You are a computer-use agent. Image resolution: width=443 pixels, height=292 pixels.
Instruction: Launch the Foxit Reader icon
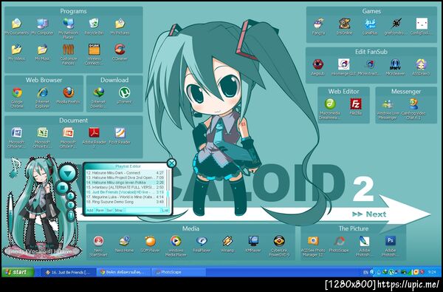tap(120, 133)
